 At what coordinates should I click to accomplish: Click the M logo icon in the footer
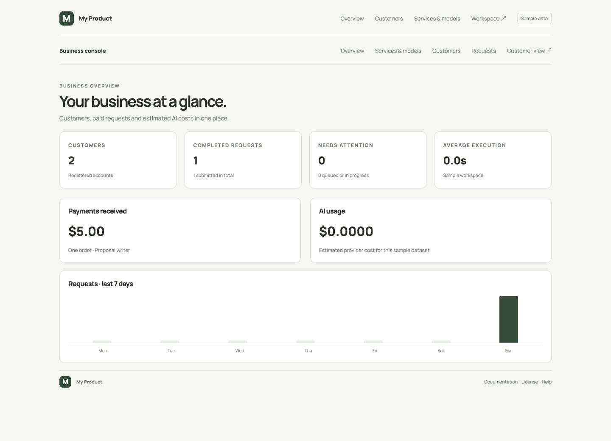65,382
